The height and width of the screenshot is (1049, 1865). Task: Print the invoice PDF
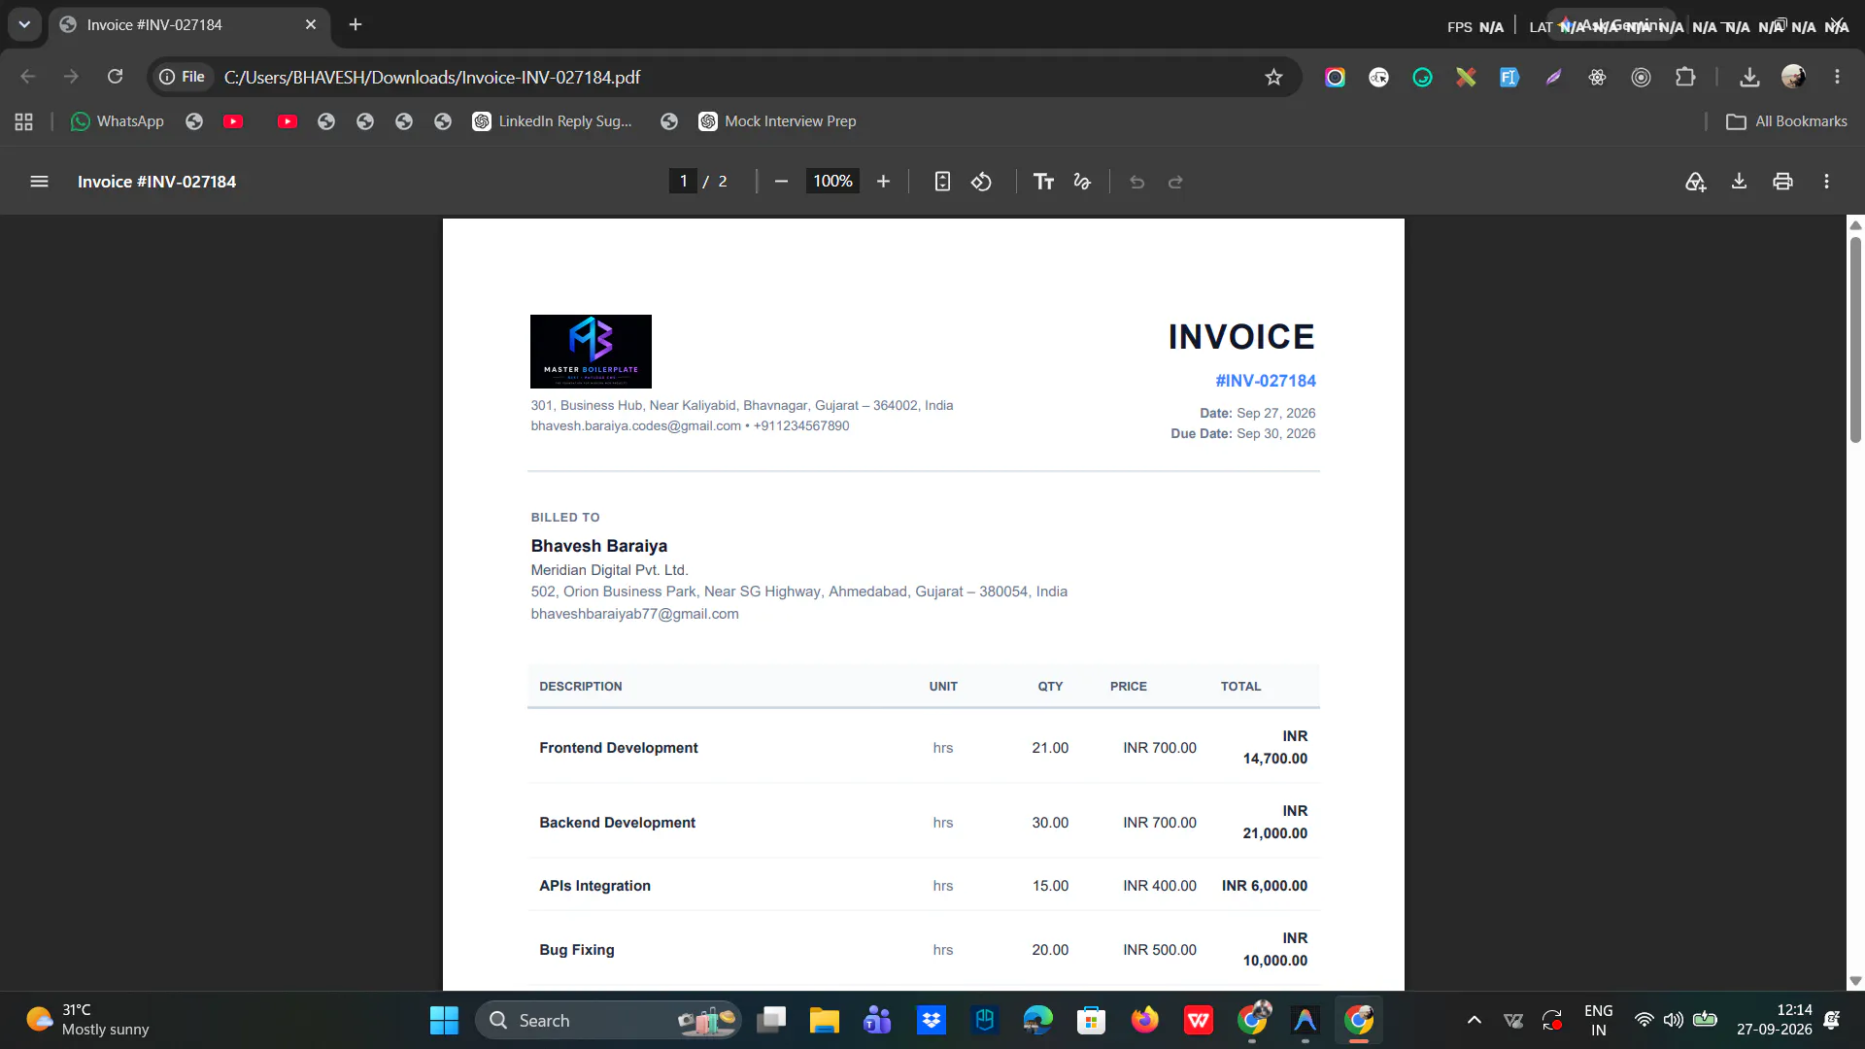pyautogui.click(x=1782, y=182)
